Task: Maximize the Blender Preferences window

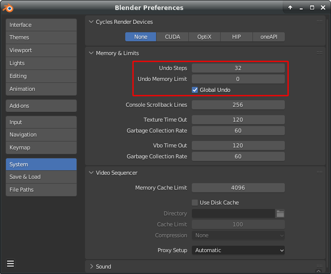Action: tap(312, 7)
